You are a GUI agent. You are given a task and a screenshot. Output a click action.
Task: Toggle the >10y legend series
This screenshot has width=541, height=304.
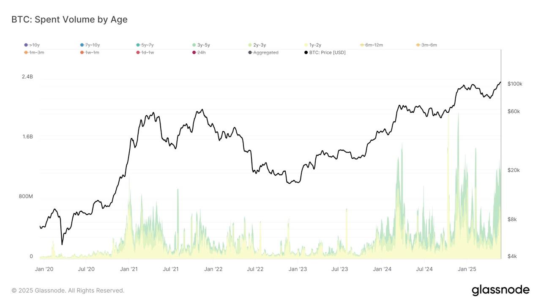coord(32,45)
